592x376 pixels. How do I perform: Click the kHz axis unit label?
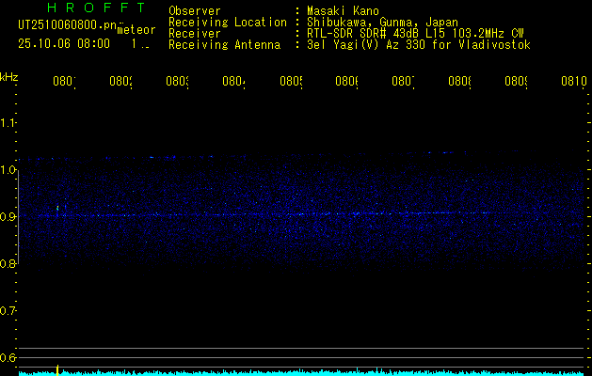pos(8,74)
